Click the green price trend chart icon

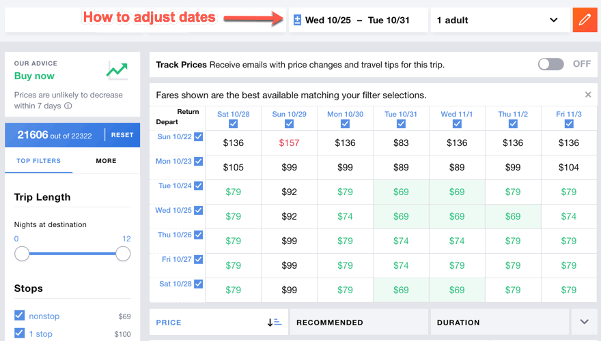[117, 70]
